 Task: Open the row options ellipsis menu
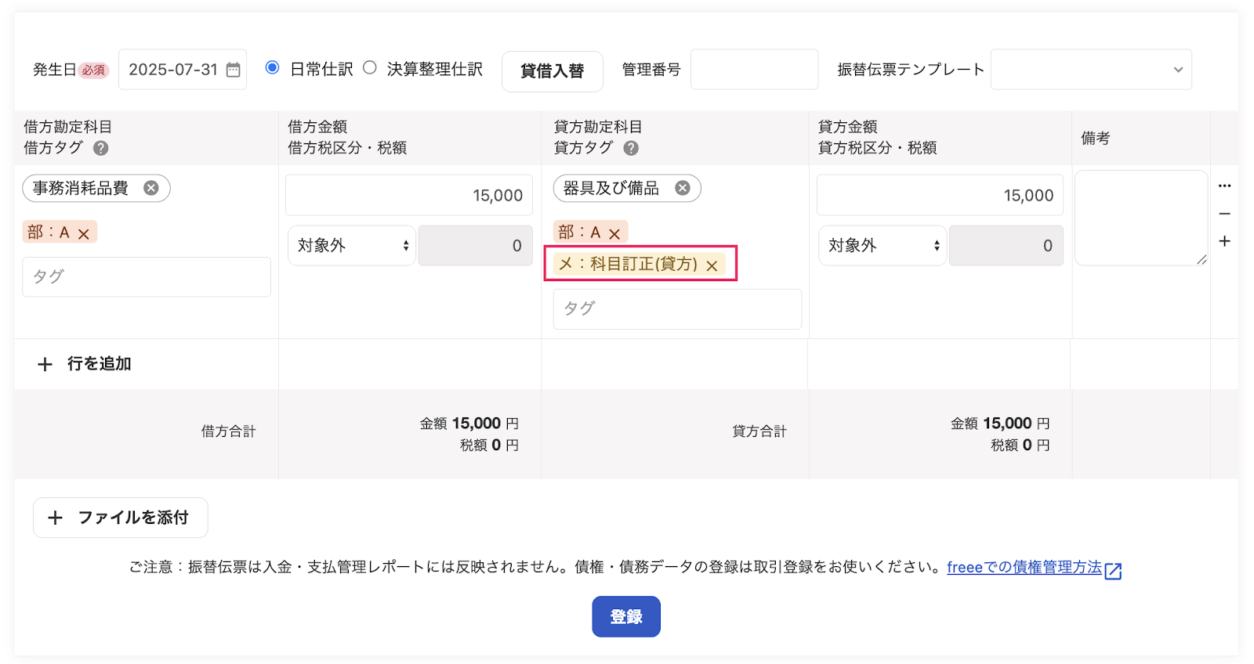[1224, 186]
